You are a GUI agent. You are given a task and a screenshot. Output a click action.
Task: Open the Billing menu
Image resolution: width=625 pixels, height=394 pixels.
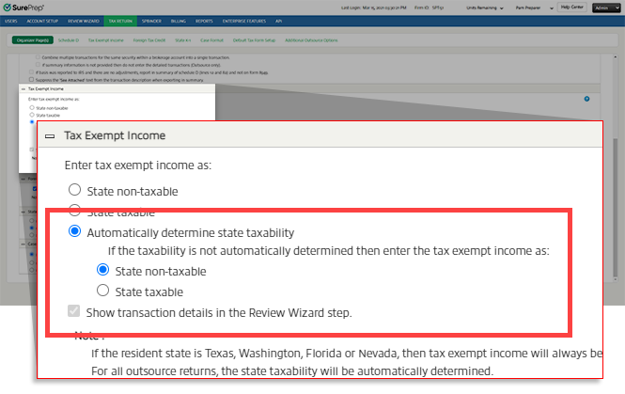(x=179, y=21)
